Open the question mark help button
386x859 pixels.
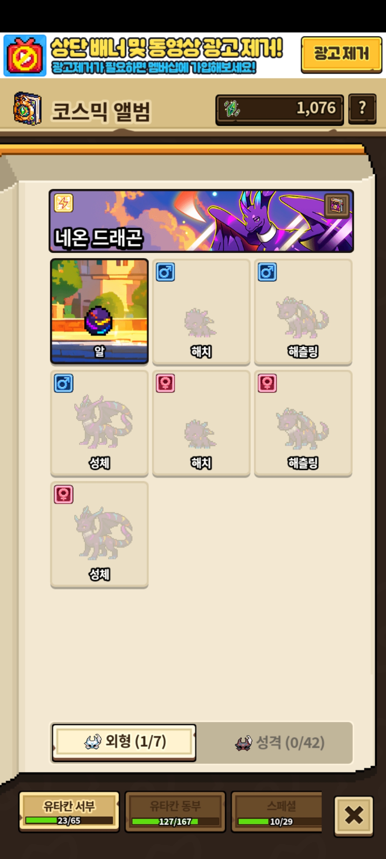[x=362, y=109]
